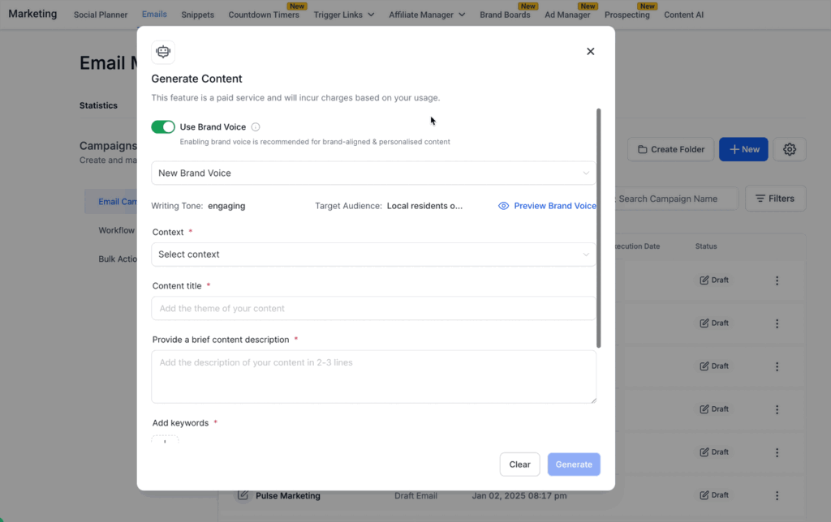831x522 pixels.
Task: Expand the New Brand Voice dropdown
Action: coord(373,173)
